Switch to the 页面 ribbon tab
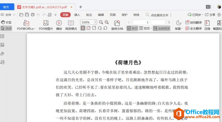 [x=113, y=15]
